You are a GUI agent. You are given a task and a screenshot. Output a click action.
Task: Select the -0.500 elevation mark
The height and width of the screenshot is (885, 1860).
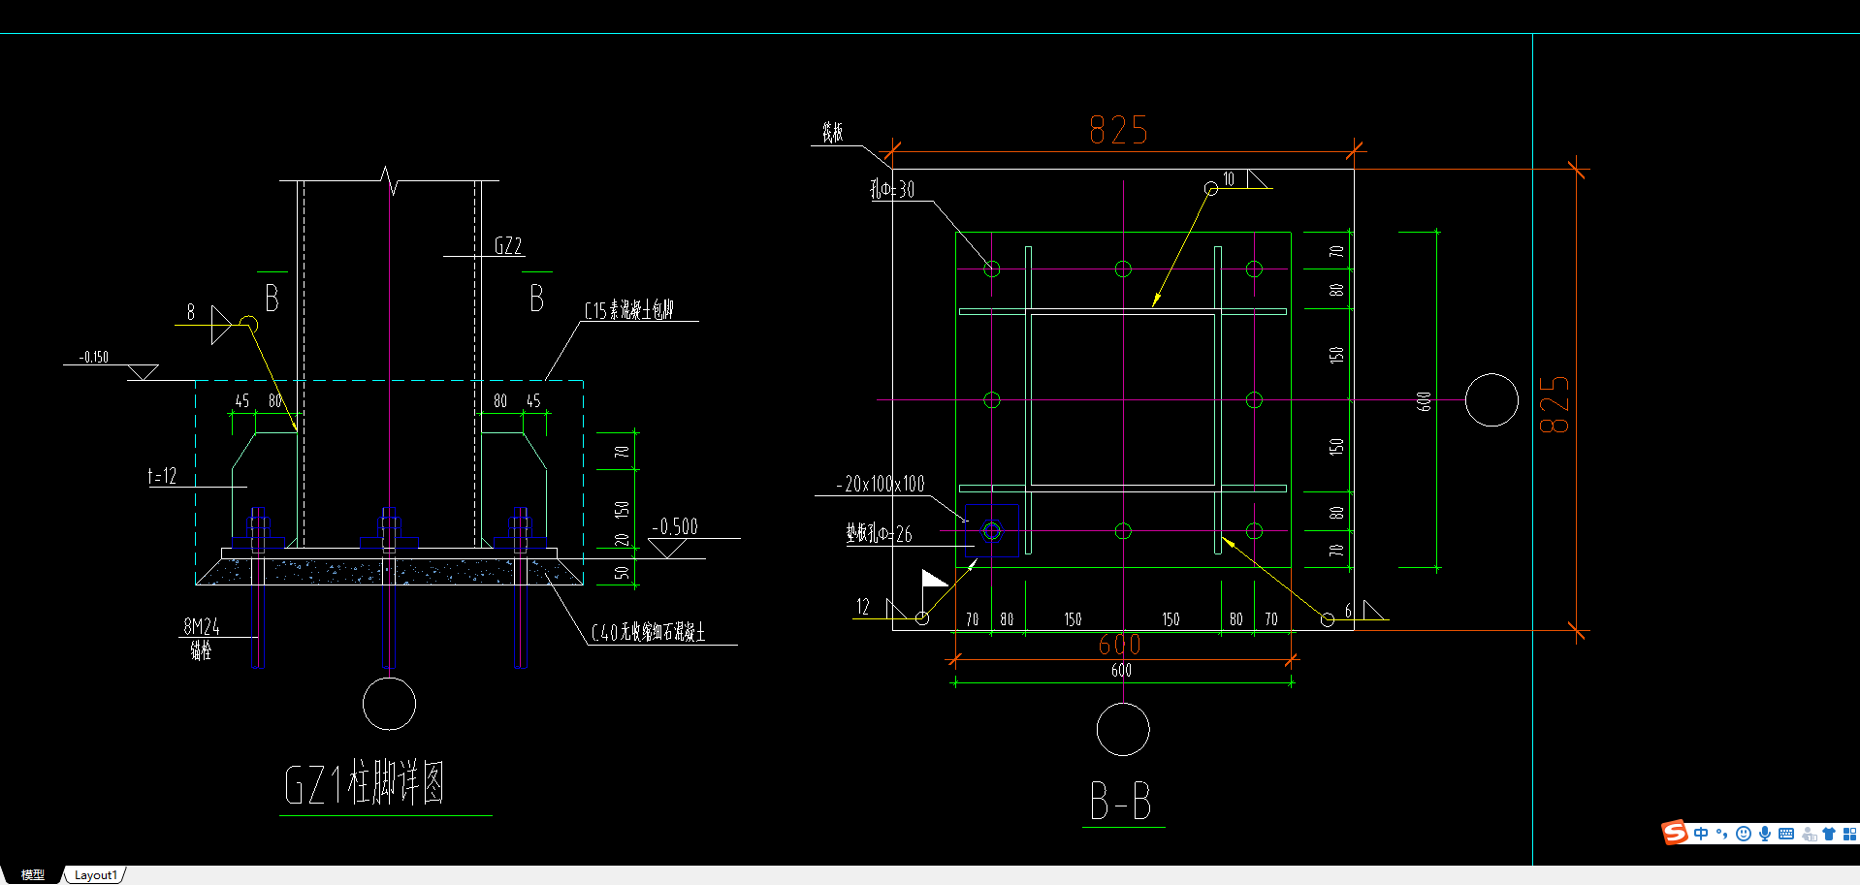(675, 526)
